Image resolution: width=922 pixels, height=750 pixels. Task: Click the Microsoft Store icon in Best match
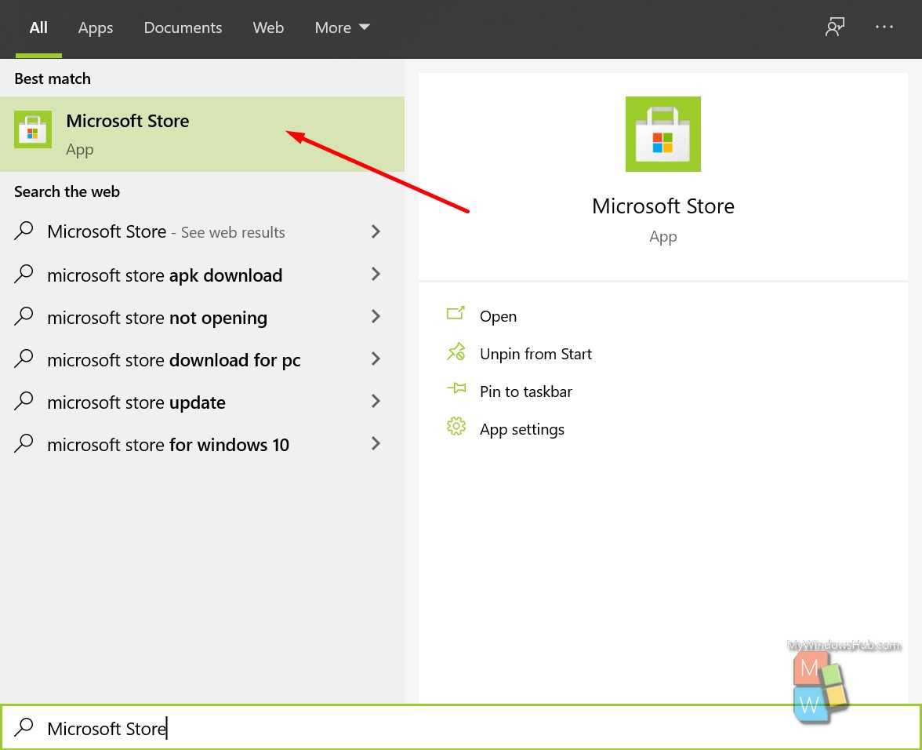click(x=33, y=129)
